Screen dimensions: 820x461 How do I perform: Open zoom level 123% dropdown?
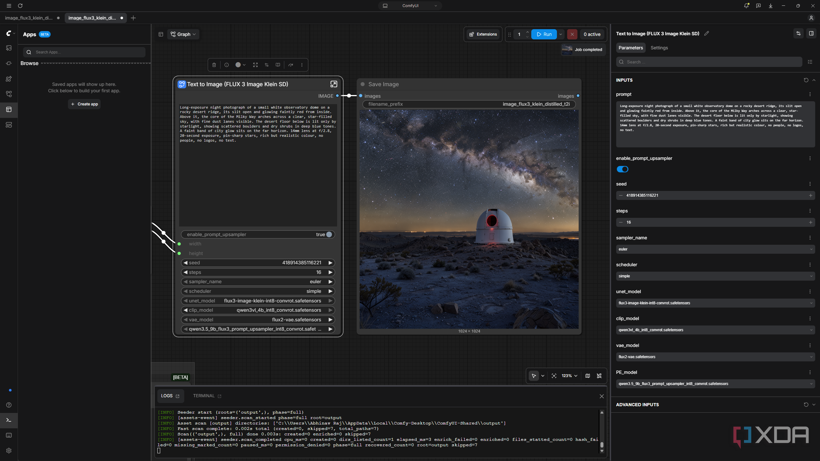point(569,376)
